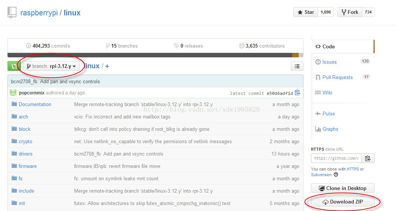This screenshot has height=211, width=396.
Task: Copy the commit SHA clipboard icon
Action: (x=297, y=93)
